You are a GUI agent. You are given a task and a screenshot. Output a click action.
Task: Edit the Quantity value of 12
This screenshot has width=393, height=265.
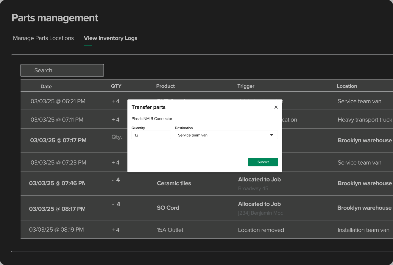pyautogui.click(x=151, y=135)
